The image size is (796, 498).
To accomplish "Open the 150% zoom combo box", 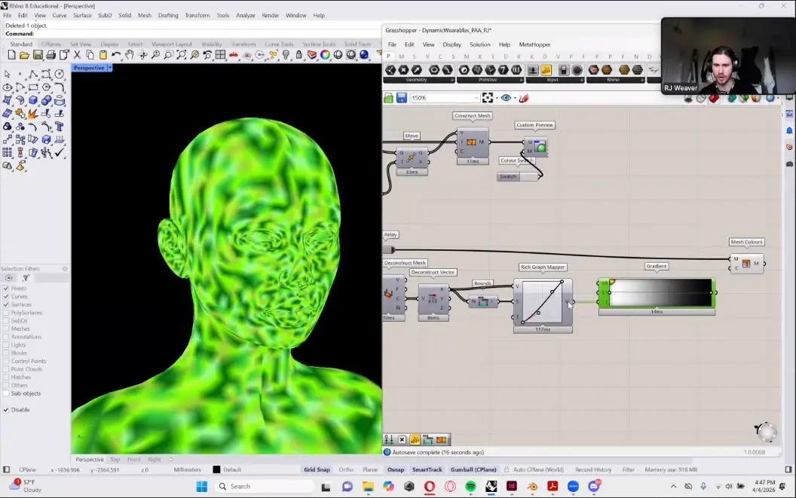I will [x=445, y=98].
